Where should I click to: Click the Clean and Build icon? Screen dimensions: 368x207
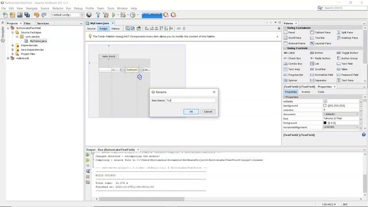(106, 15)
